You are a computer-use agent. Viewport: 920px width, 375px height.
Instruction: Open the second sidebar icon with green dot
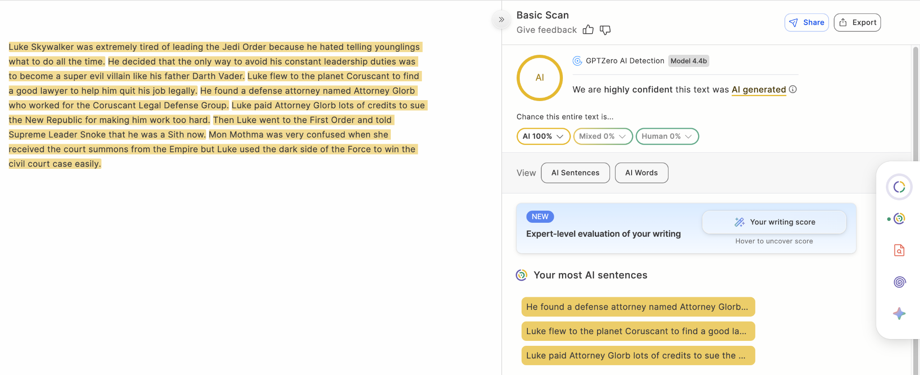pyautogui.click(x=899, y=219)
